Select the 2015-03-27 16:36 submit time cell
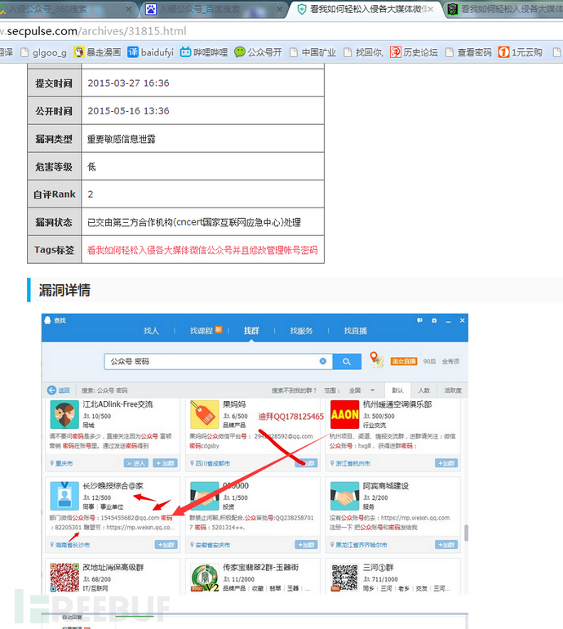Viewport: 563px width, 629px height. [x=202, y=83]
